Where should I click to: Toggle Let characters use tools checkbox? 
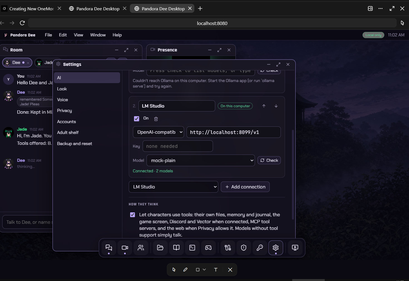(x=133, y=215)
